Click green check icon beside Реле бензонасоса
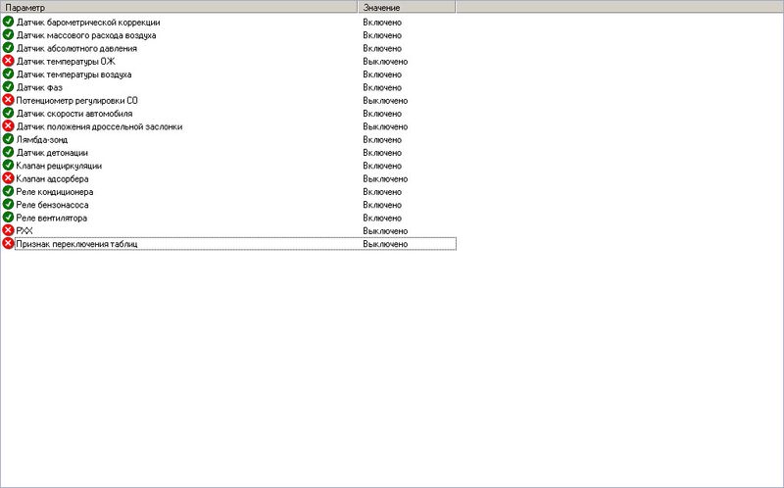784x488 pixels. [8, 205]
